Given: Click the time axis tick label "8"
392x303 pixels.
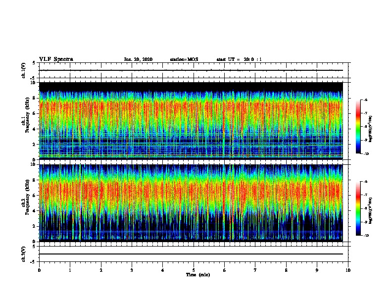Looking at the screenshot, I should pos(286,270).
